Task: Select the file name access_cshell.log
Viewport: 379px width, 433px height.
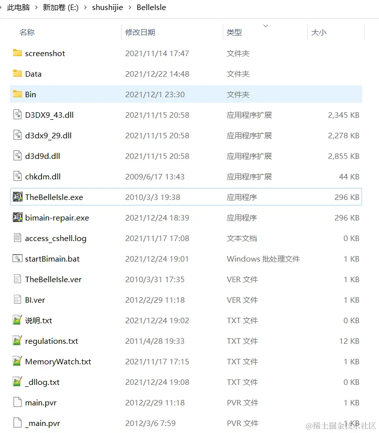Action: pos(56,239)
